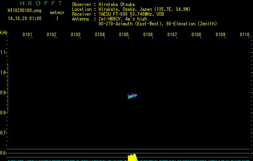Click the 0.6 frequency axis label
The image size is (253, 161).
coord(3,153)
